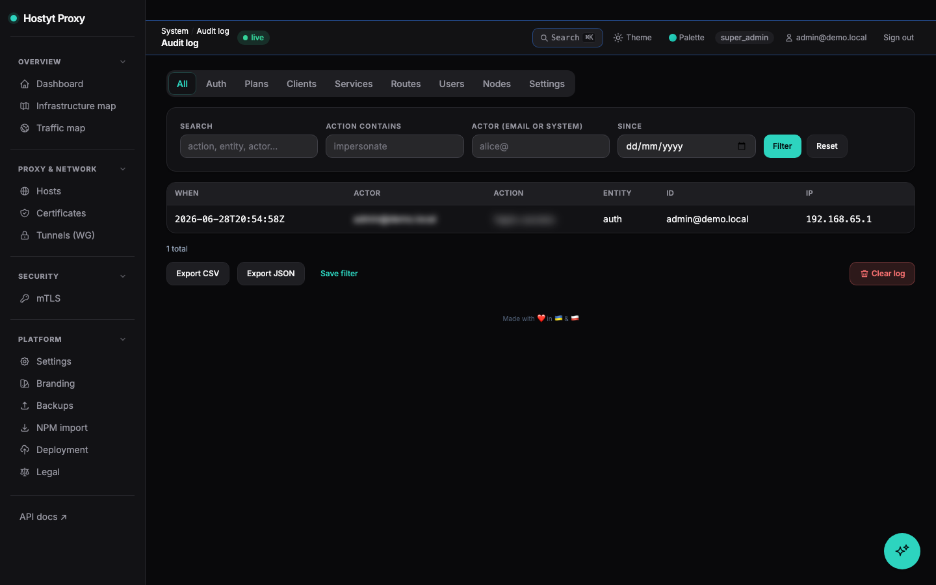Switch to the Auth tab
This screenshot has height=585, width=936.
tap(216, 84)
